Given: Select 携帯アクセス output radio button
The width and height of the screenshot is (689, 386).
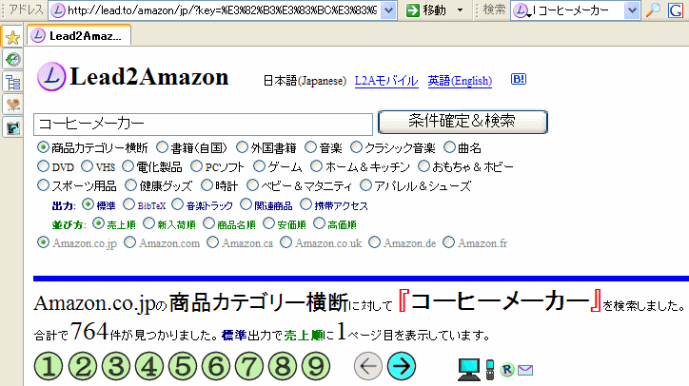Looking at the screenshot, I should tap(305, 204).
